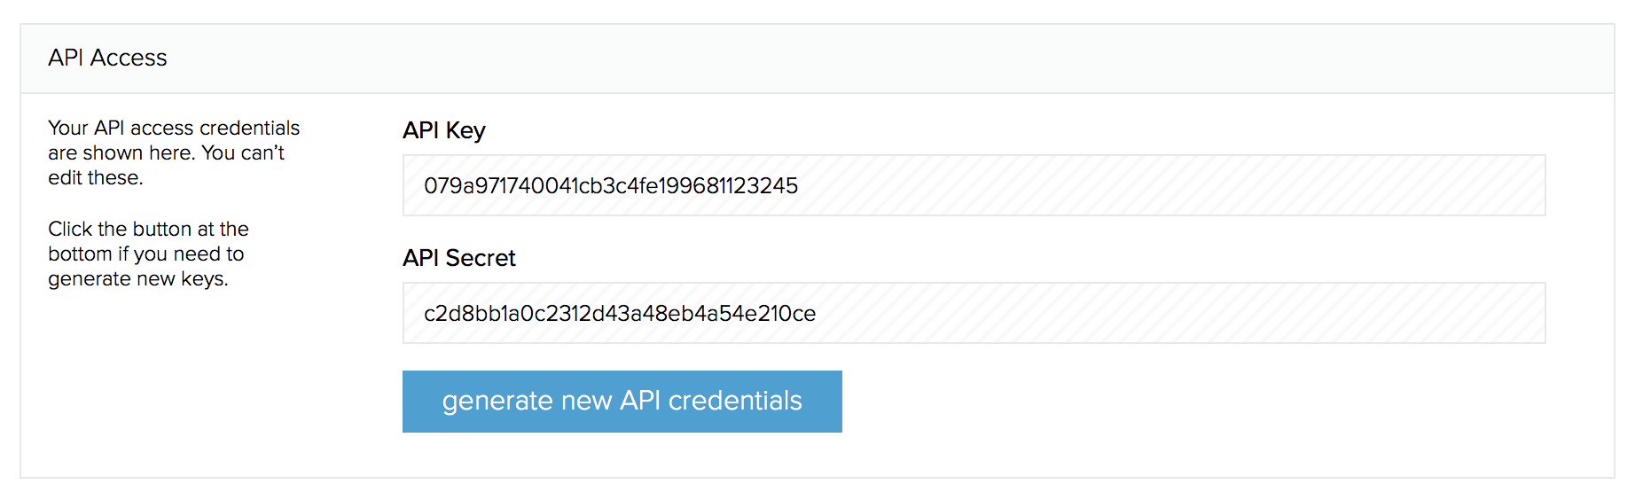Viewport: 1635px width, 500px height.
Task: Click the word 'credentials' on the blue button
Action: [735, 401]
